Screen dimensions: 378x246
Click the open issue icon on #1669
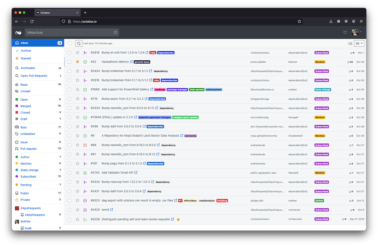click(x=85, y=89)
